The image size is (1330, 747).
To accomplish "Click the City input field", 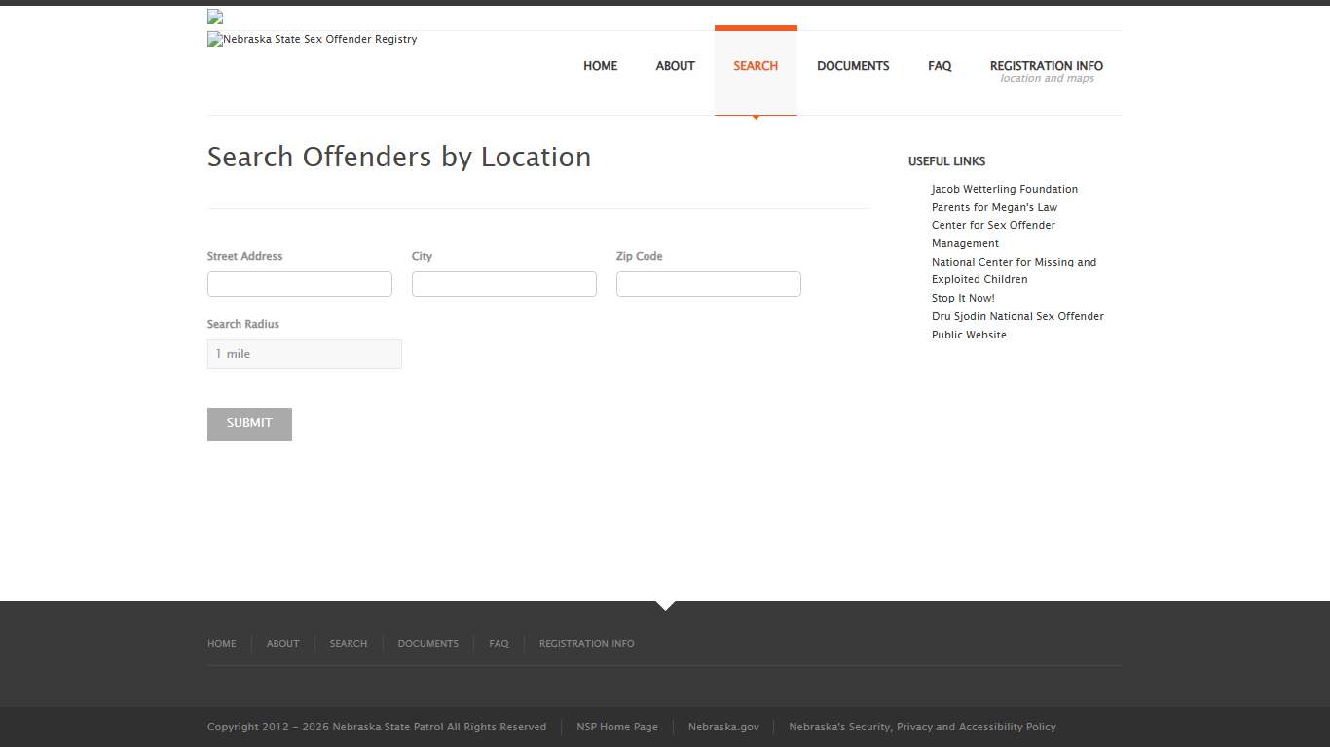I will point(503,283).
